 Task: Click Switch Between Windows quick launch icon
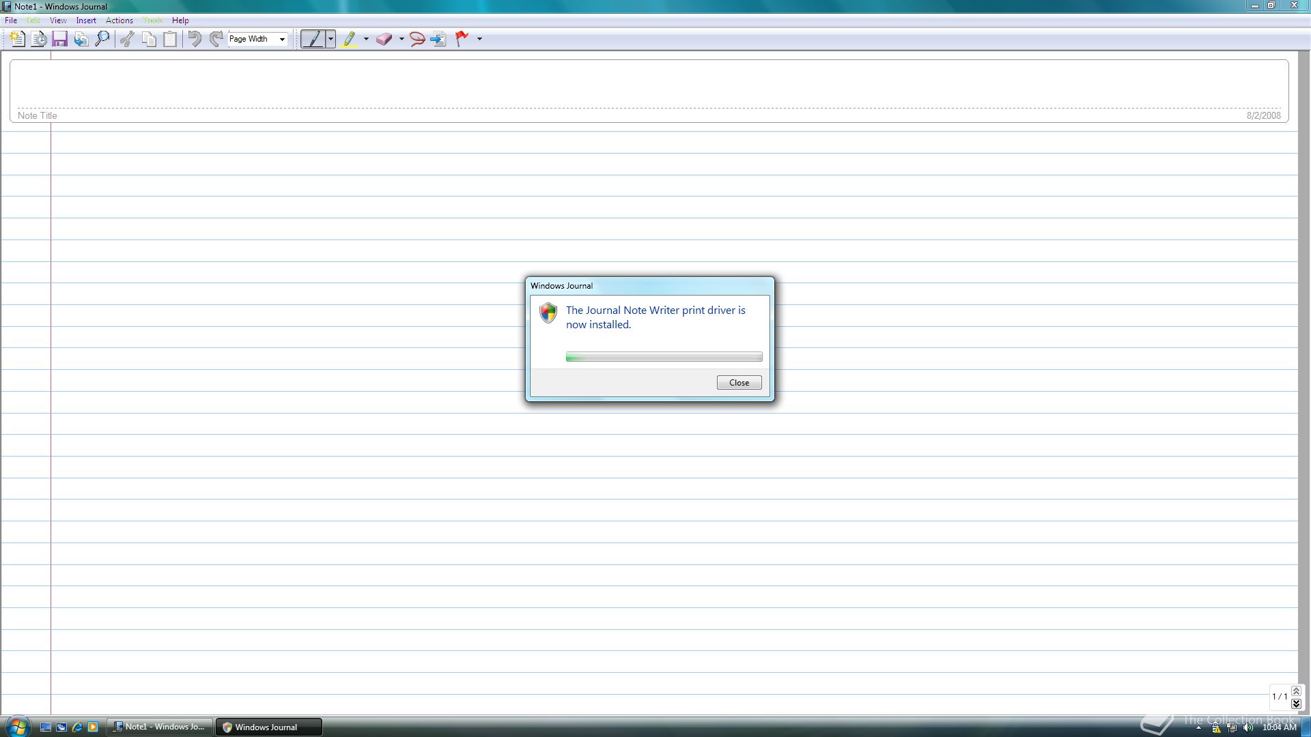[x=61, y=727]
